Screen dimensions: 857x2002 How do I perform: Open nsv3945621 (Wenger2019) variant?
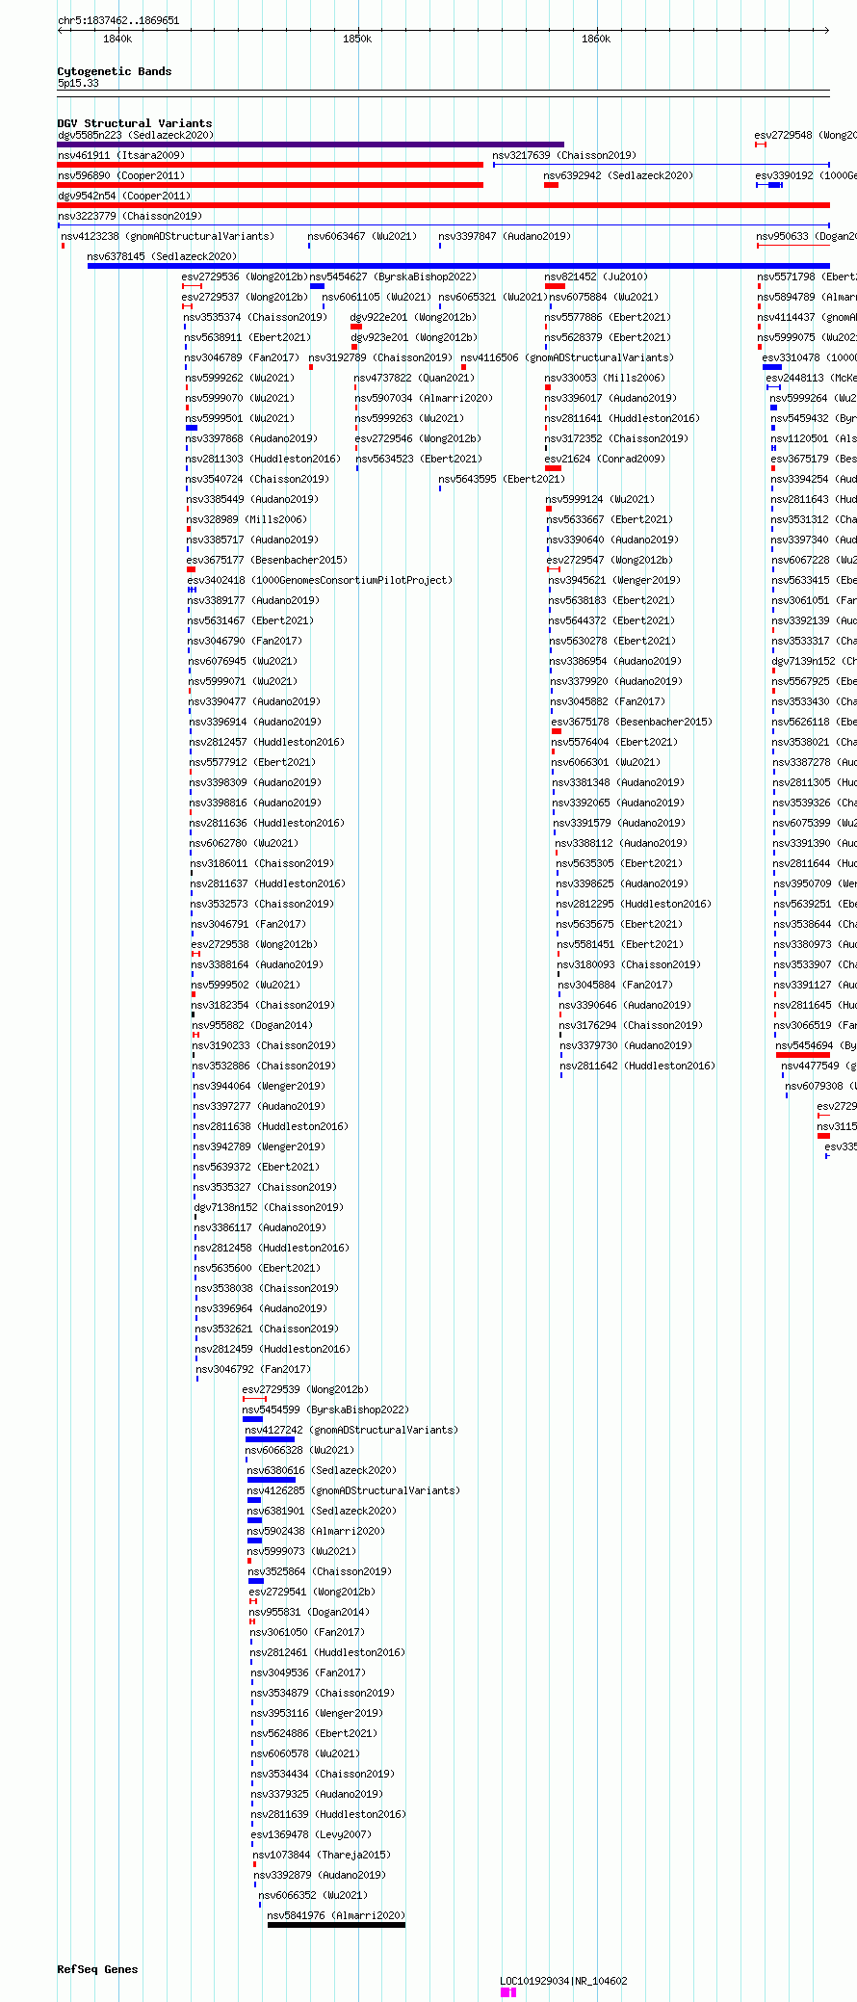pyautogui.click(x=614, y=580)
